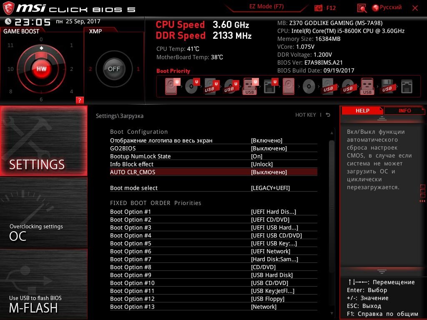Select the Boot Option #9 row label
The image size is (427, 320).
point(131,275)
